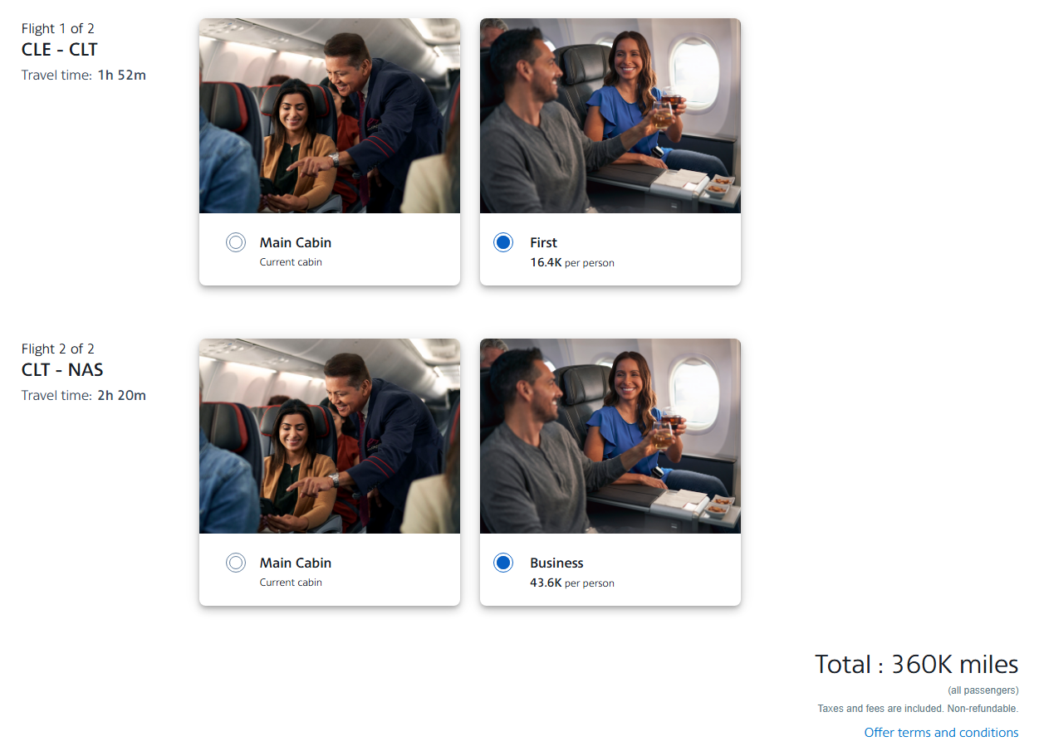Select Business radio button for Flight 2
The image size is (1039, 751).
point(502,563)
